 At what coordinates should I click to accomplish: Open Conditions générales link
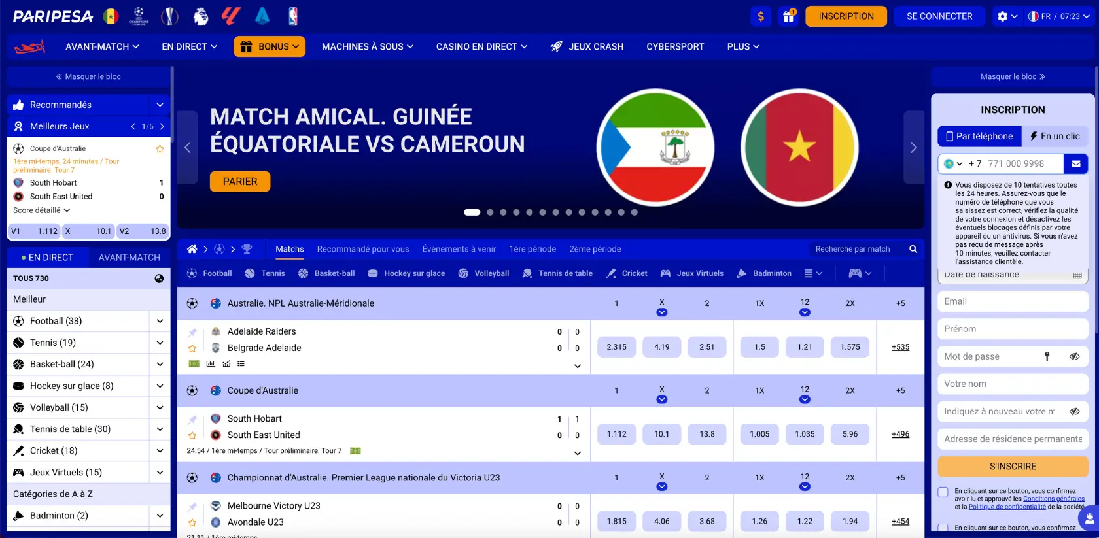(1053, 499)
